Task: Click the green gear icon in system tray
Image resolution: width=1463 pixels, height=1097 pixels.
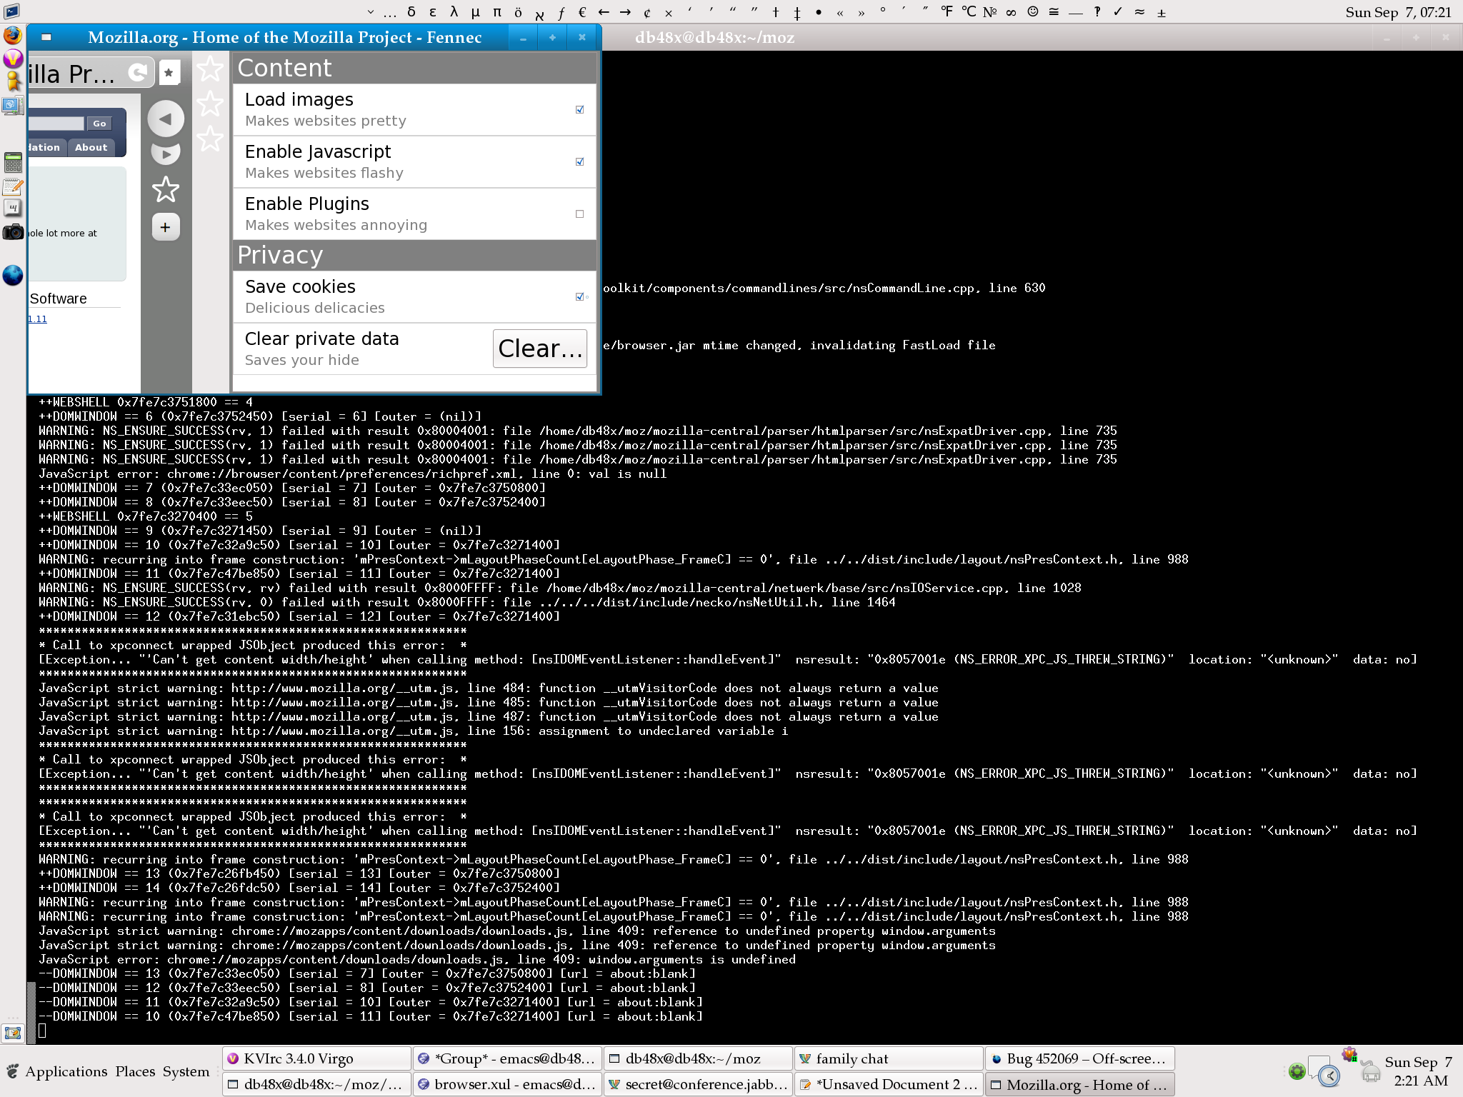Action: (x=1297, y=1071)
